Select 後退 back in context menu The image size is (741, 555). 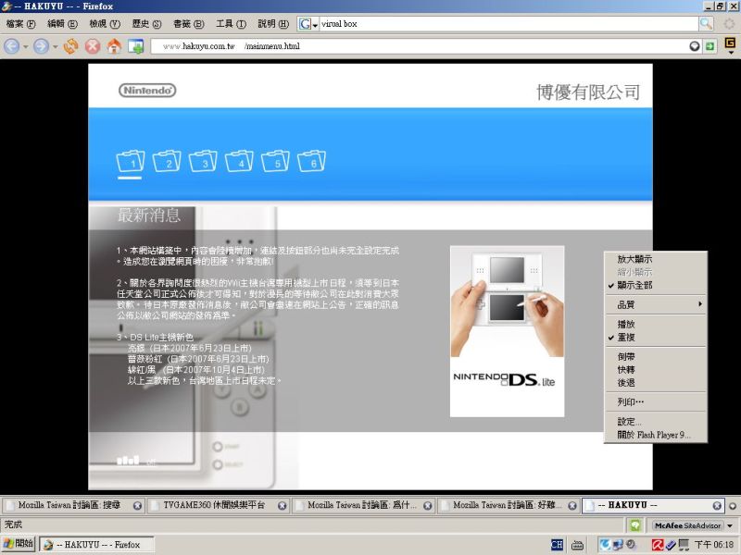coord(656,383)
